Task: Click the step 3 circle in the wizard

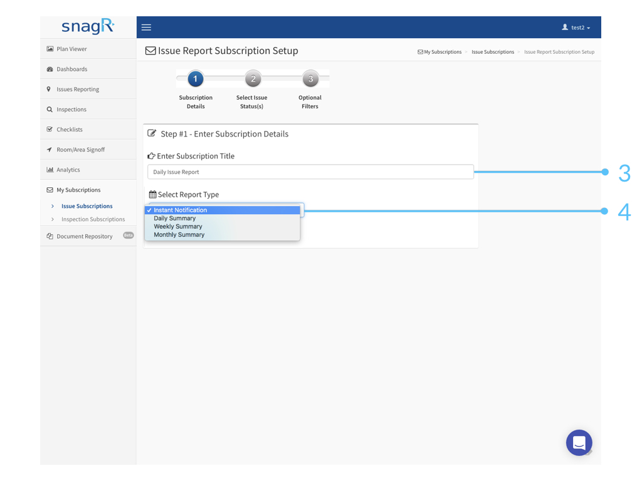Action: click(311, 78)
